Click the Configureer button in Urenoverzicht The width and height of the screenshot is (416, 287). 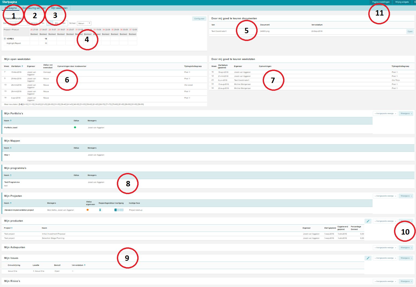[x=199, y=19]
